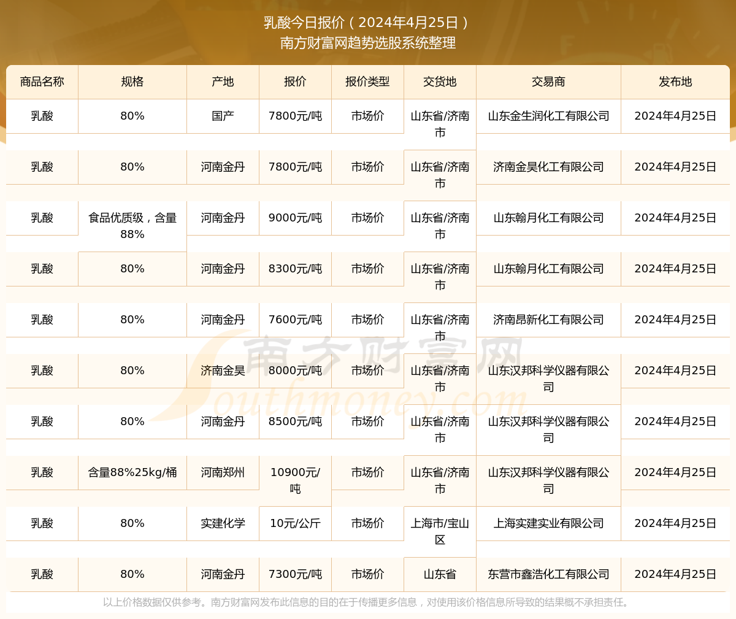Select 山东汉邦科学仪器有限公司 in the 8500元/吨 row
This screenshot has width=736, height=619.
548,429
